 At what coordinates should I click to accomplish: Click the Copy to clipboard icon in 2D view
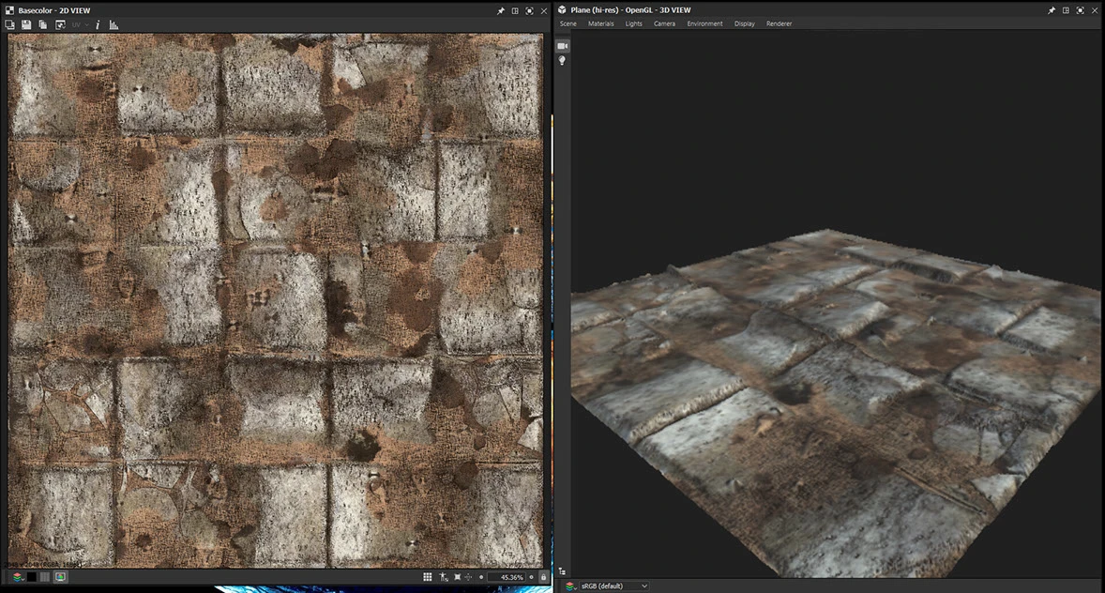(x=43, y=24)
